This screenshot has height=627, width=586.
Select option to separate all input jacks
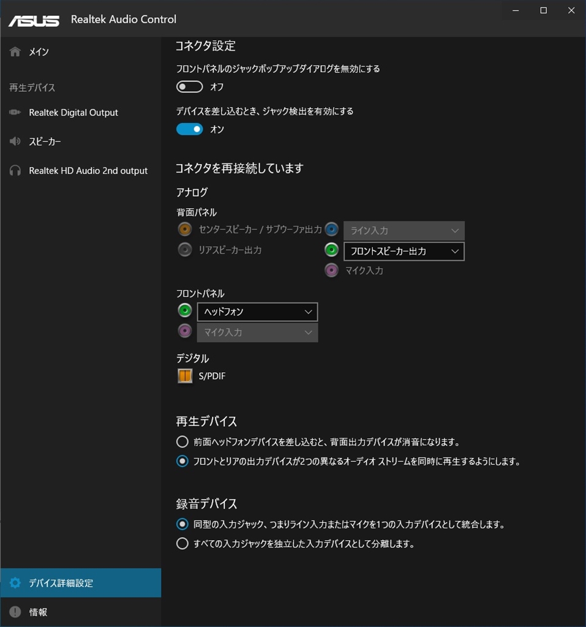[x=182, y=544]
